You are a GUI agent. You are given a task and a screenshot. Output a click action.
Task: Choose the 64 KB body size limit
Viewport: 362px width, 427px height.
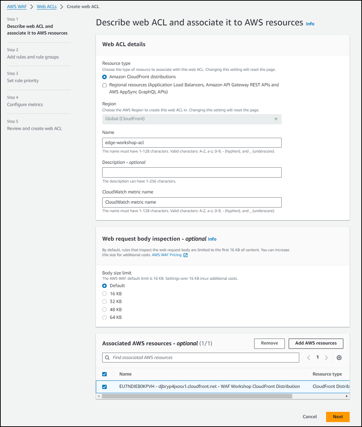point(104,317)
